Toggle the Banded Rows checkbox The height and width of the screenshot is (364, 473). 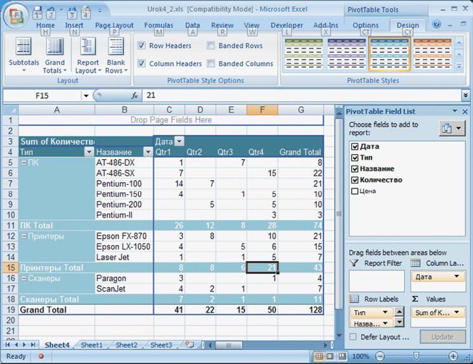[211, 46]
